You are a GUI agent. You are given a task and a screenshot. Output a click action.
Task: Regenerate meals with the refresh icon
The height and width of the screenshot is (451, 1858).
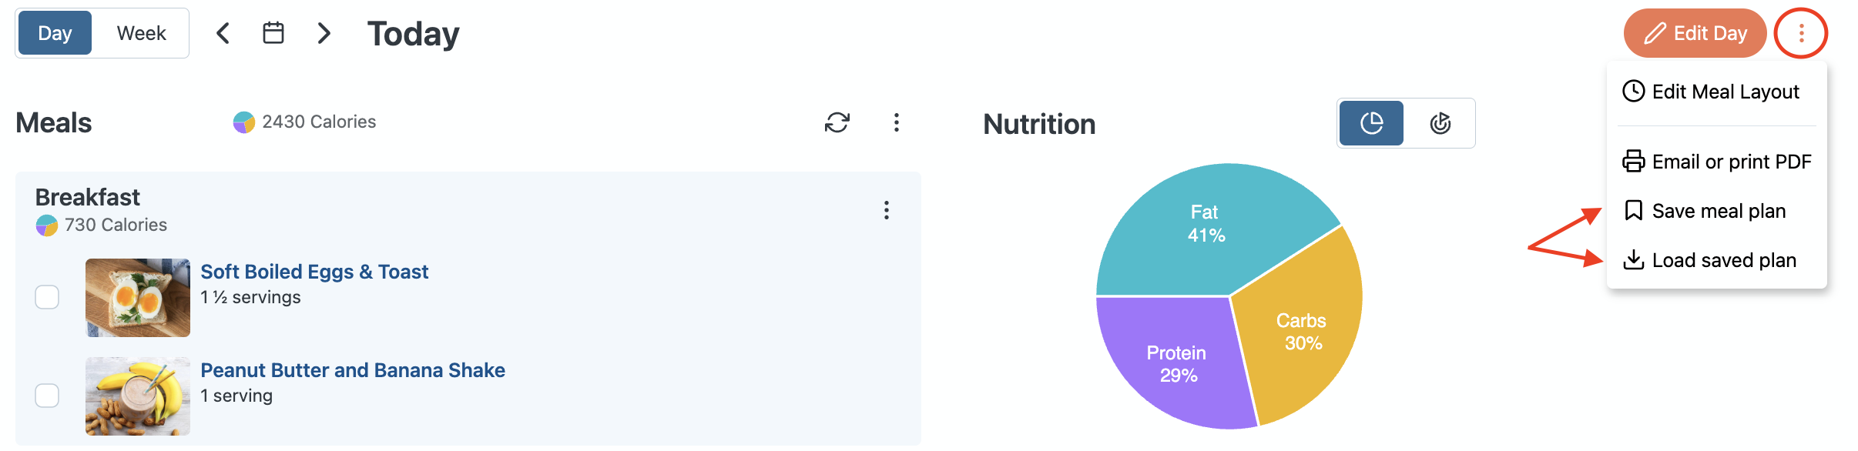(x=837, y=122)
